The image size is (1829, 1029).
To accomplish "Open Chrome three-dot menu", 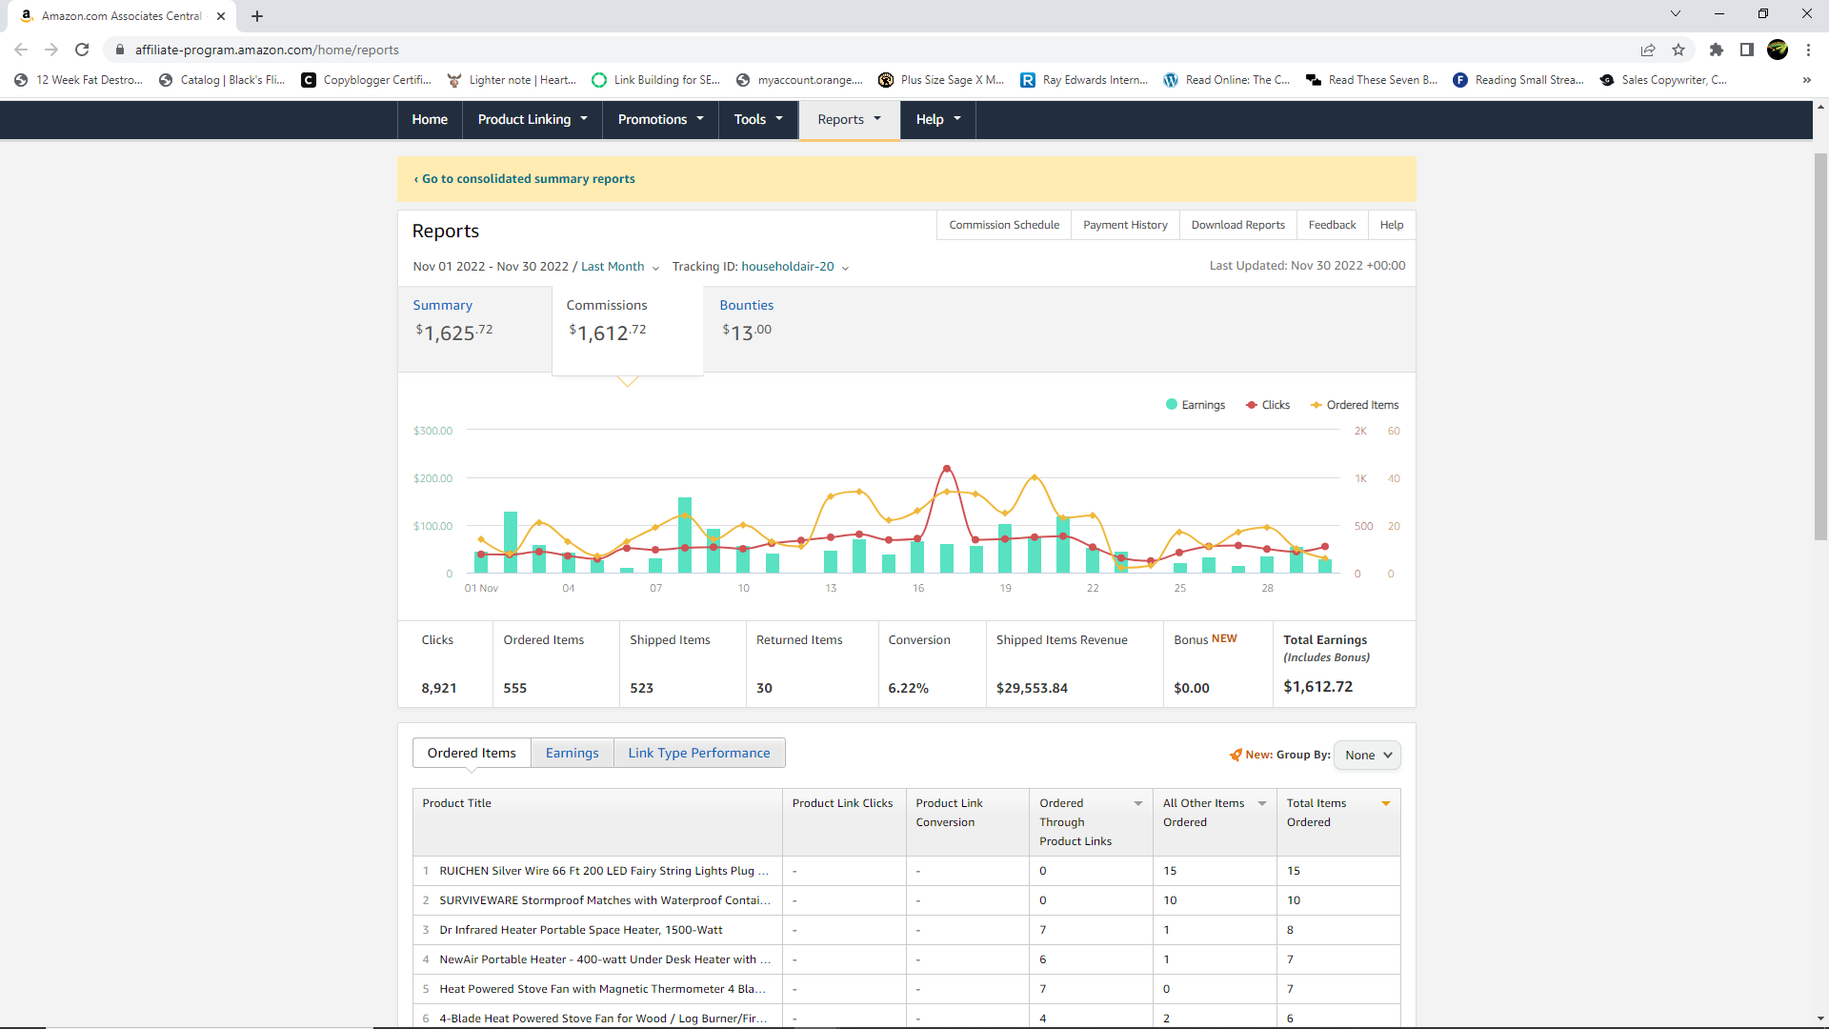I will tap(1808, 50).
